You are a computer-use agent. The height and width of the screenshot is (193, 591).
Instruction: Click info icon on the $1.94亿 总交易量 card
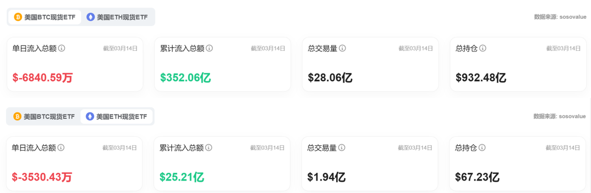(x=342, y=148)
